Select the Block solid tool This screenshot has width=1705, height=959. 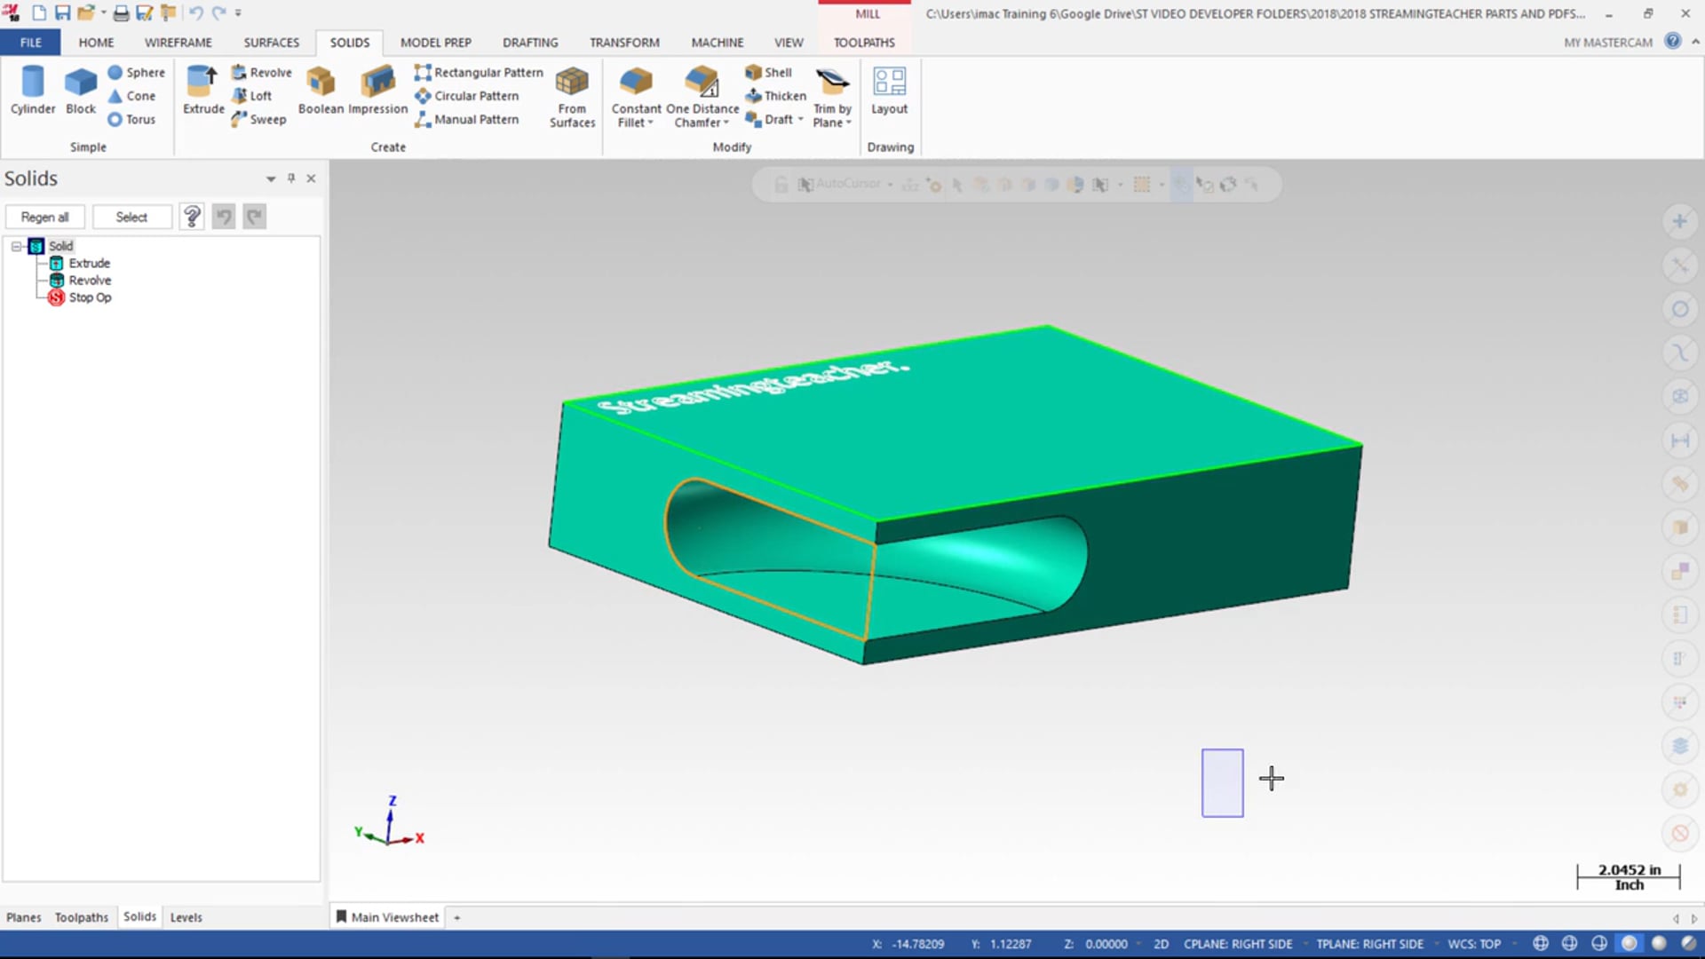(80, 90)
